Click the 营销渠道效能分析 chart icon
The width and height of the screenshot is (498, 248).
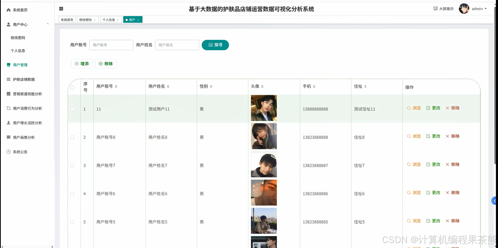coord(9,94)
